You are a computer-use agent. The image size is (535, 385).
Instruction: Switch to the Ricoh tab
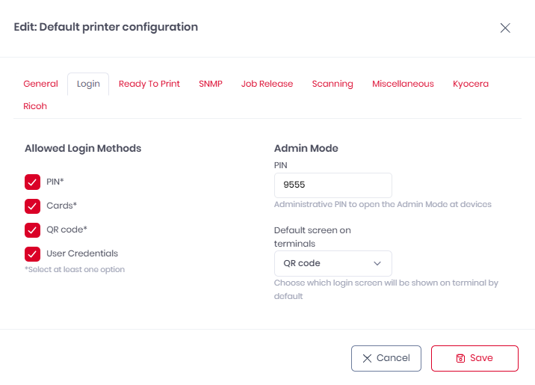tap(35, 106)
